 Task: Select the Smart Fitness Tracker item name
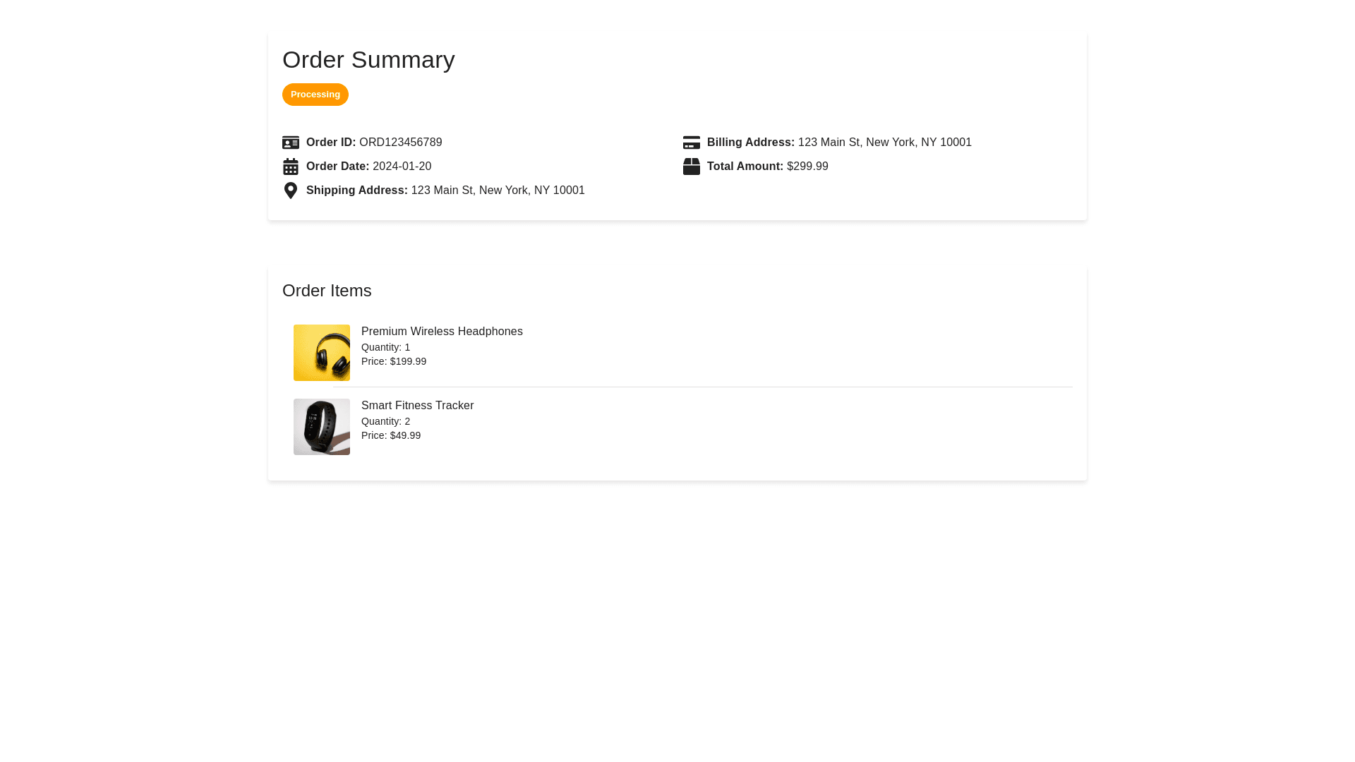417,406
